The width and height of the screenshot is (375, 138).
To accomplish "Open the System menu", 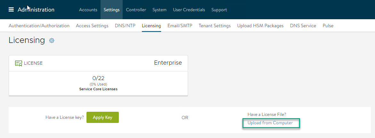I will pos(159,10).
